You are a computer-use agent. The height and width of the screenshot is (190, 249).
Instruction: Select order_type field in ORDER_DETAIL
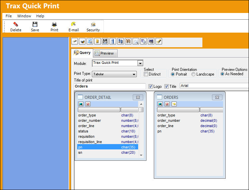[108, 115]
